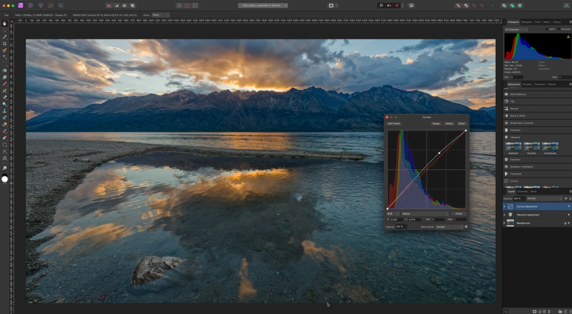Open the White Balance adjustment
This screenshot has width=572, height=314.
coord(525,94)
